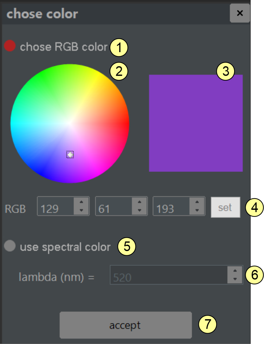Decrease the red RGB value
264x344 pixels.
click(81, 210)
